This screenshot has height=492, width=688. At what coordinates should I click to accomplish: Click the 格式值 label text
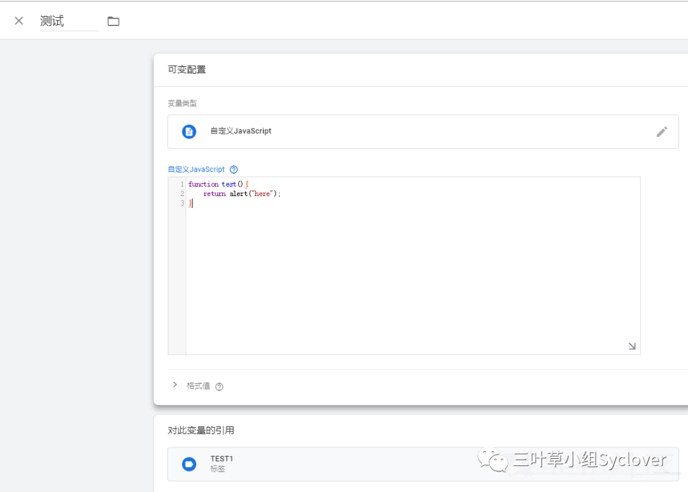click(x=198, y=386)
